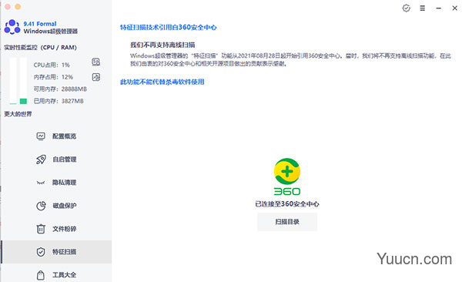This screenshot has height=282, width=462.
Task: Open the 配置概览 section
Action: (x=56, y=136)
